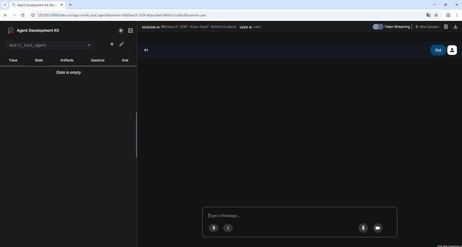Viewport: 462px width, 247px height.
Task: Click the user avatar icon in chat
Action: (452, 50)
